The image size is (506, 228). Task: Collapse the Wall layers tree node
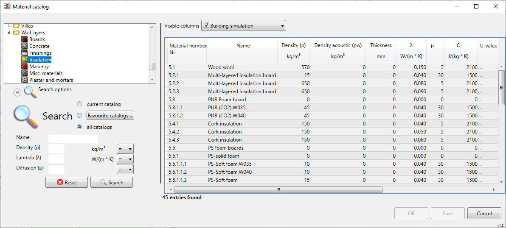click(9, 33)
